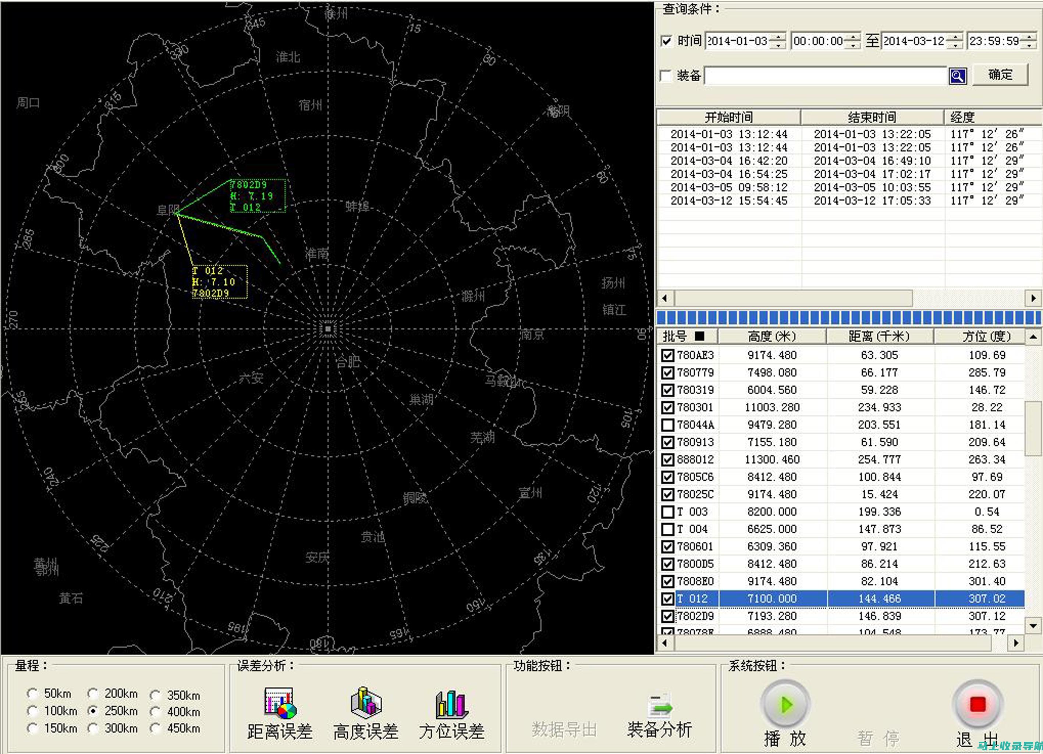Select the 150km range radio button
This screenshot has width=1043, height=754.
(x=32, y=728)
